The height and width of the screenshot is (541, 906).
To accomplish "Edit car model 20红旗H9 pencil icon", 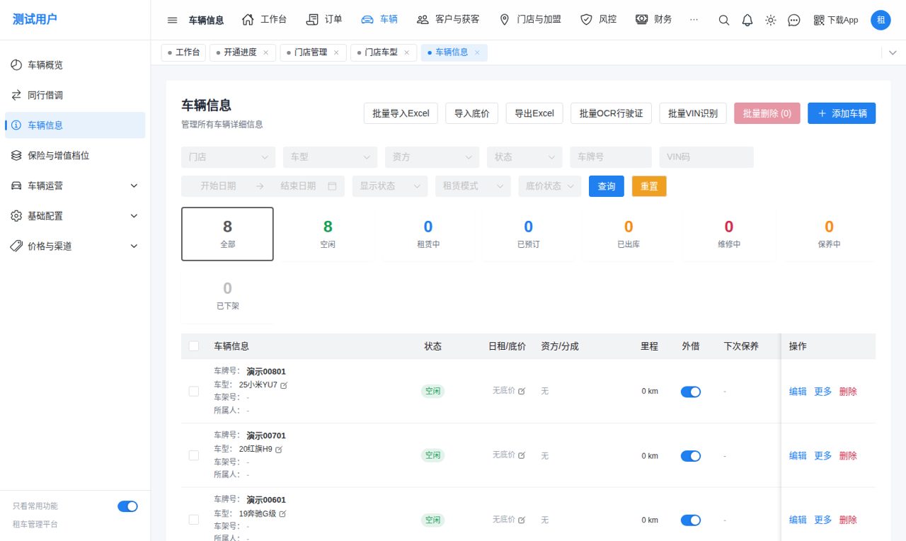I will point(279,450).
